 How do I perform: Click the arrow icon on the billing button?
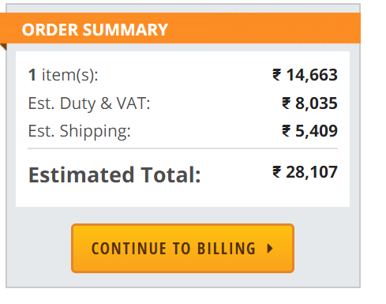pos(270,249)
